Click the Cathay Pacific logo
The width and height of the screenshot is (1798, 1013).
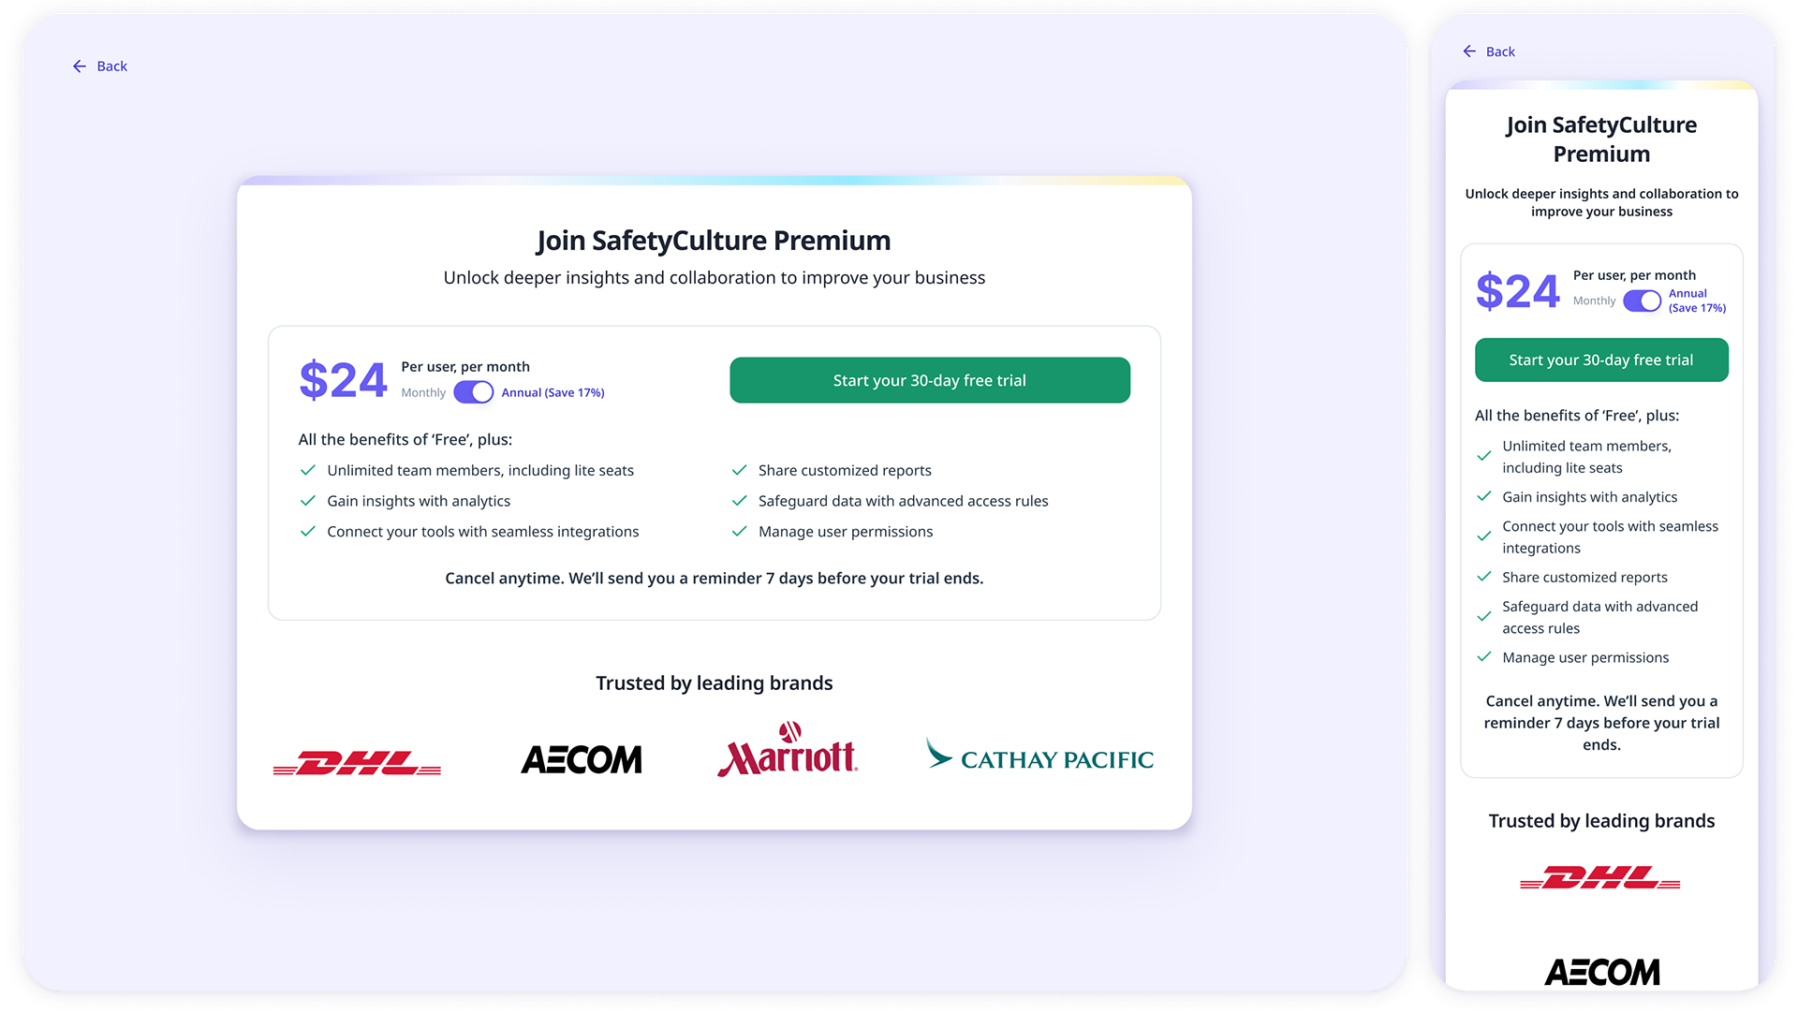pos(1039,756)
